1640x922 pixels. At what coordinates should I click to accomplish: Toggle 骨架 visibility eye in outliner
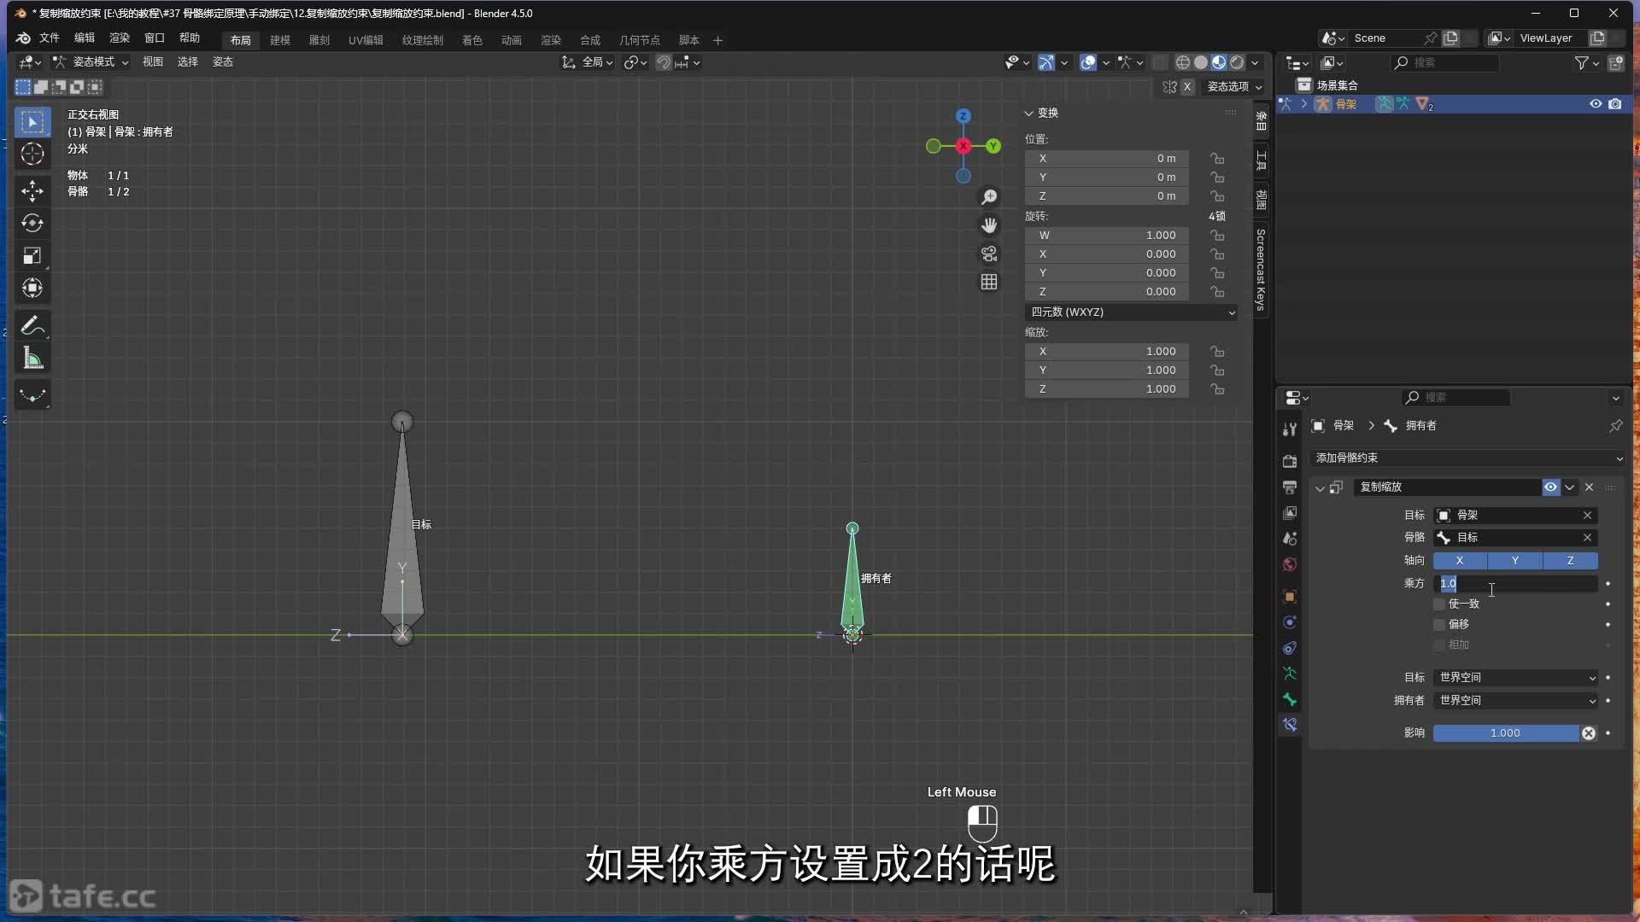click(x=1595, y=104)
